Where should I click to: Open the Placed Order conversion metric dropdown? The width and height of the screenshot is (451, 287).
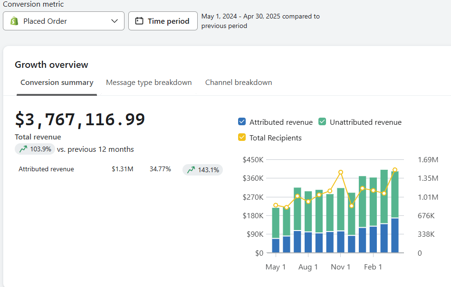click(64, 21)
